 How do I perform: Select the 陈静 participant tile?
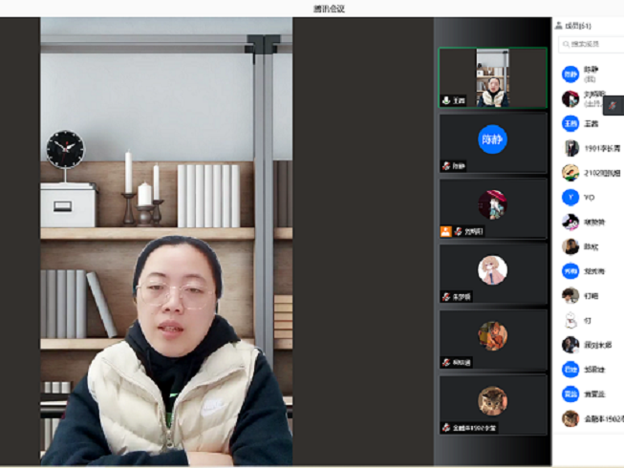click(x=493, y=142)
